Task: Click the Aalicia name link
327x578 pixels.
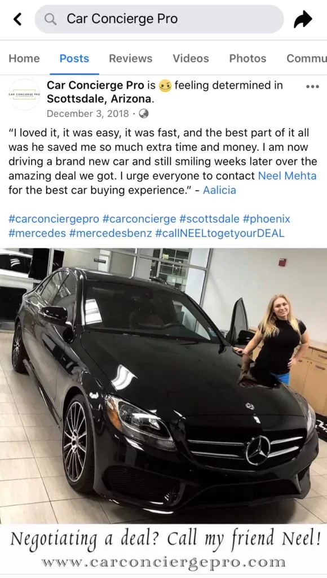Action: [219, 190]
